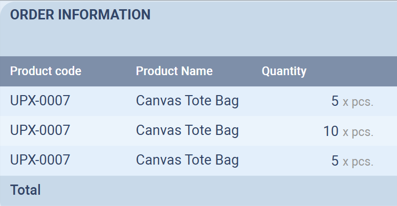Select x pcs. unit beside quantity 10
Viewport: 397px width, 206px height.
click(x=358, y=132)
